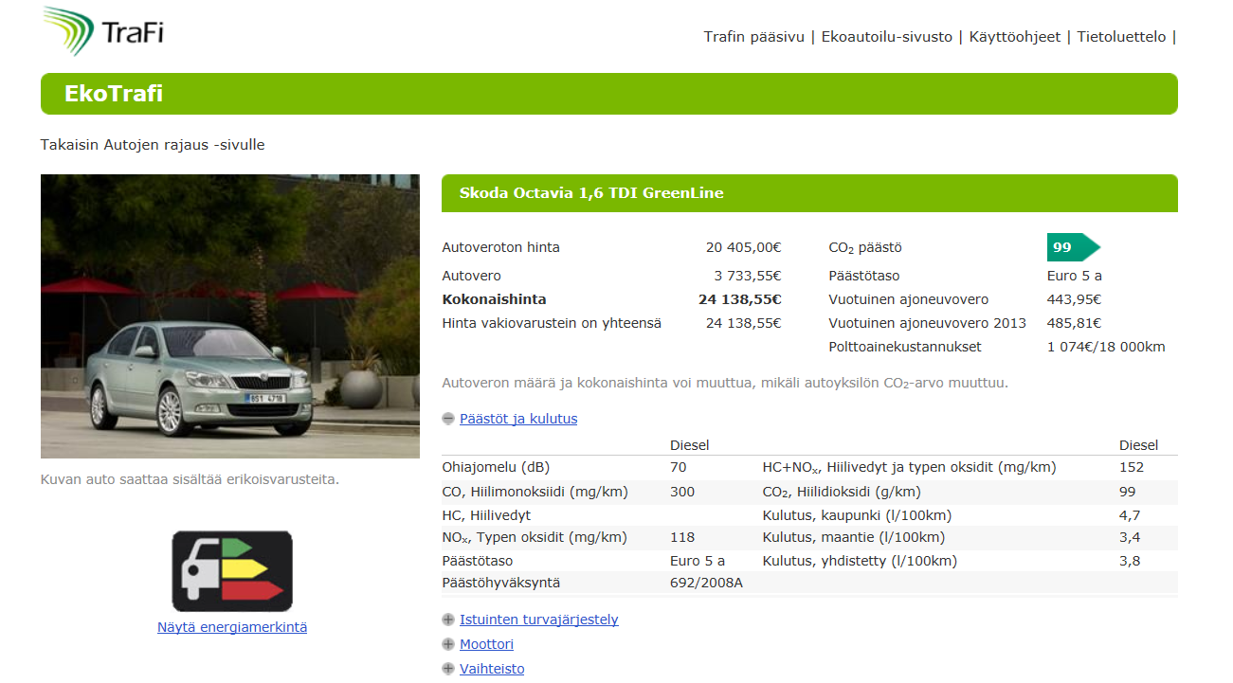The image size is (1233, 683).
Task: Open Tietoluettelo link
Action: pyautogui.click(x=1121, y=37)
